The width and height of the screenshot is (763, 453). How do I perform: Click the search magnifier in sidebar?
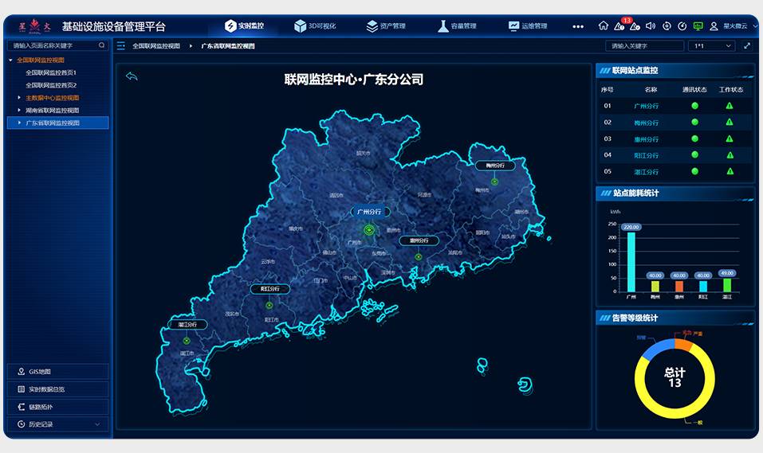pos(101,46)
